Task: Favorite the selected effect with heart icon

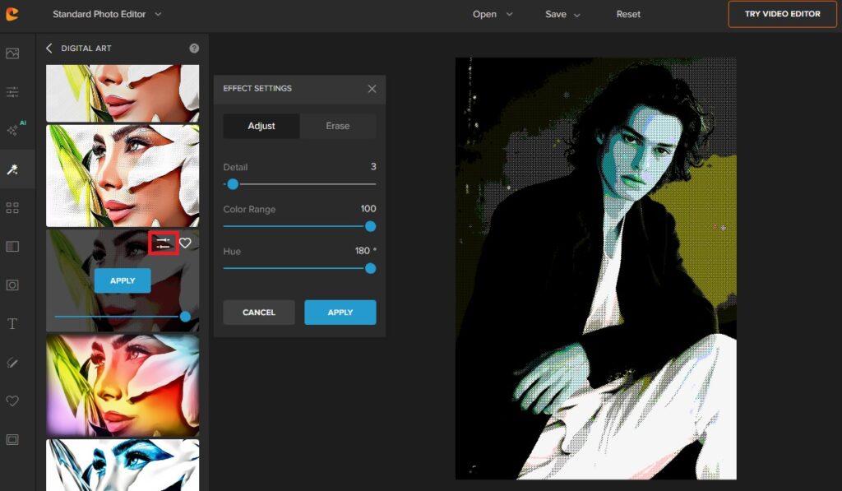Action: pyautogui.click(x=185, y=243)
